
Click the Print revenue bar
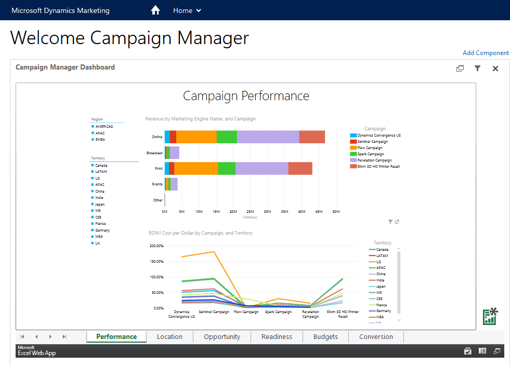239,169
